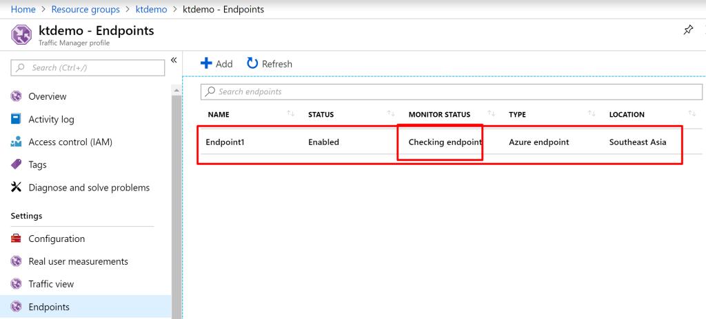This screenshot has width=706, height=319.
Task: Click the Southeast Asia location cell
Action: (x=638, y=142)
